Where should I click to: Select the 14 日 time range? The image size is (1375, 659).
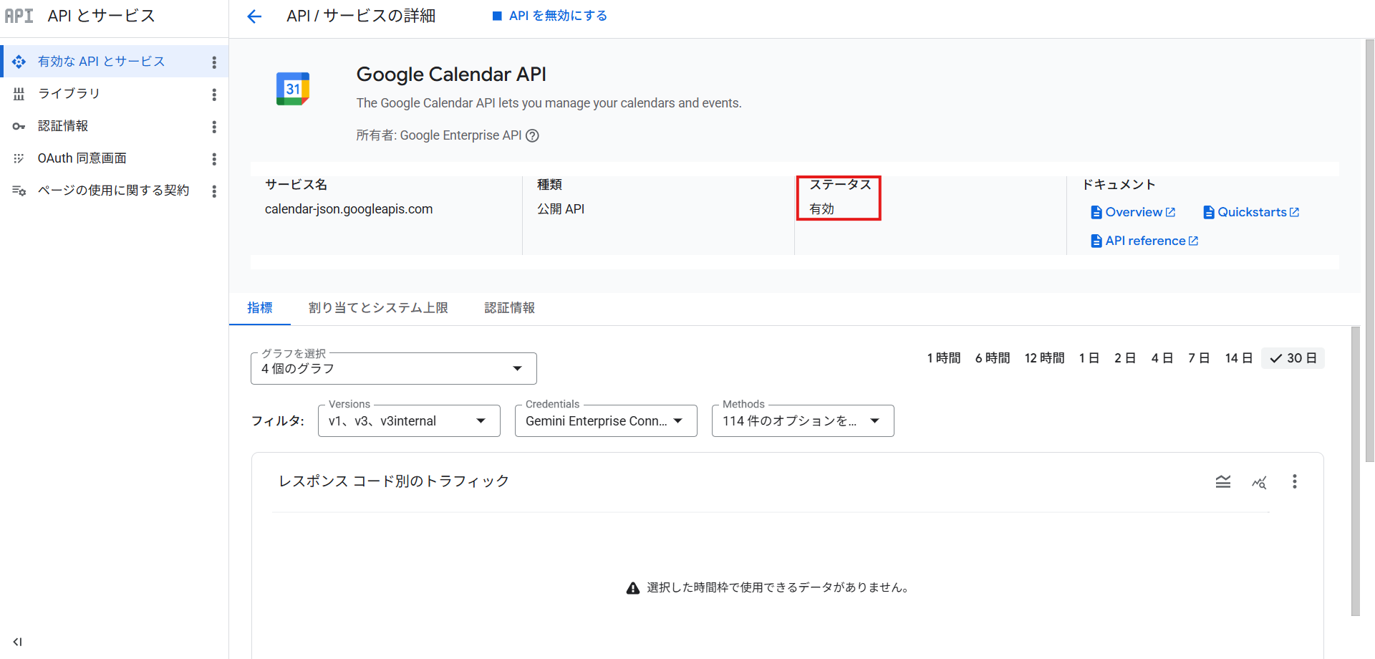click(1239, 358)
